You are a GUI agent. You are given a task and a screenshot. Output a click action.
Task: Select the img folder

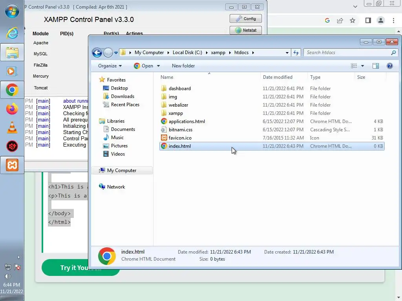click(173, 97)
